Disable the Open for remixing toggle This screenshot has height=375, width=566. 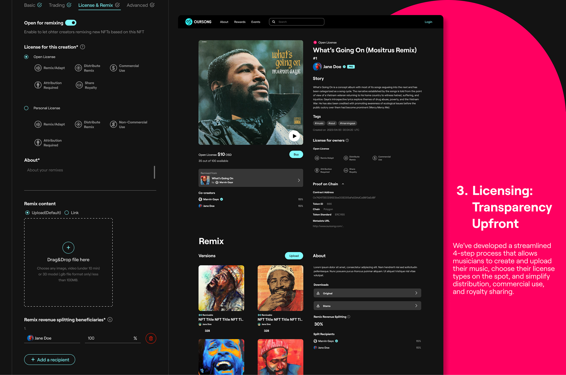pos(71,23)
